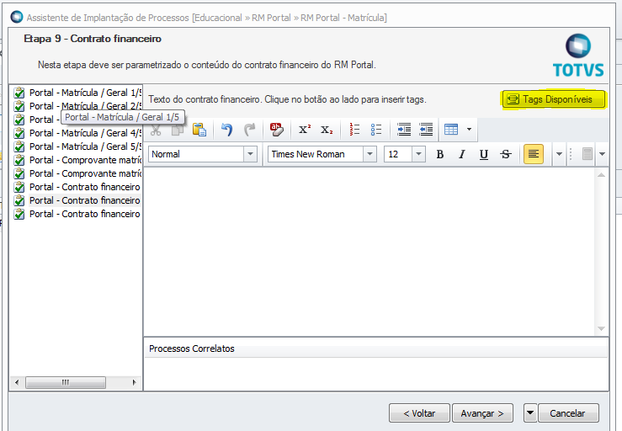Screen dimensions: 622x431
Task: Select Portal - Matrícula / Geral 2/5 step
Action: 85,106
